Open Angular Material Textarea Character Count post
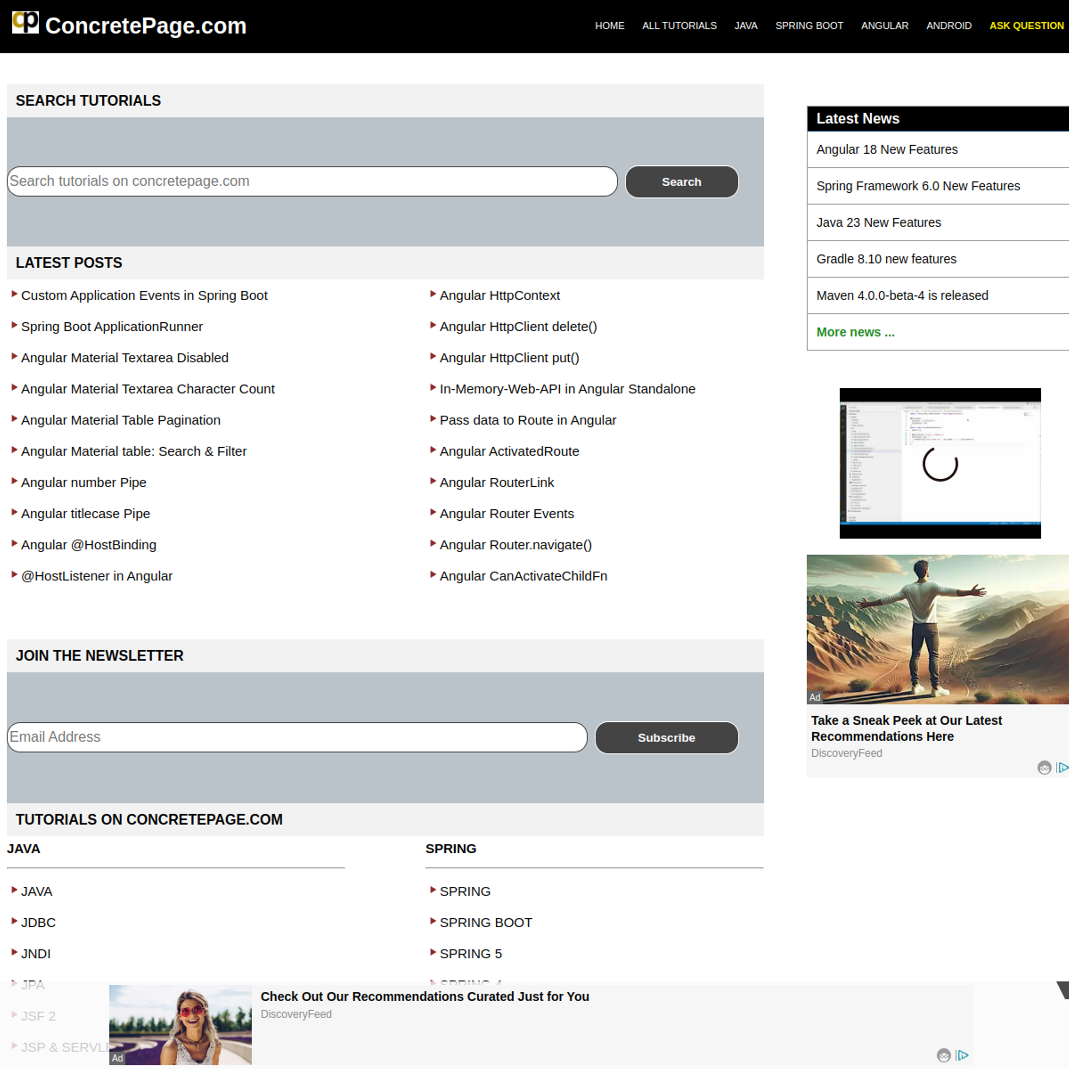Viewport: 1069px width, 1069px height. click(148, 389)
